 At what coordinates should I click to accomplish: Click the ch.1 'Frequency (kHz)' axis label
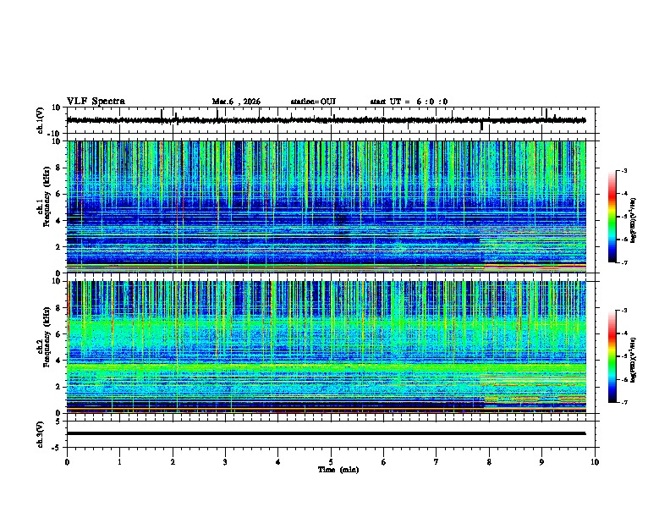point(47,197)
